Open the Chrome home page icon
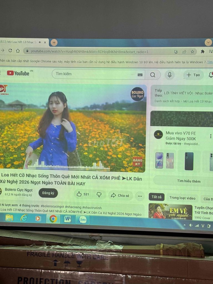The height and width of the screenshot is (284, 213). click(18, 51)
